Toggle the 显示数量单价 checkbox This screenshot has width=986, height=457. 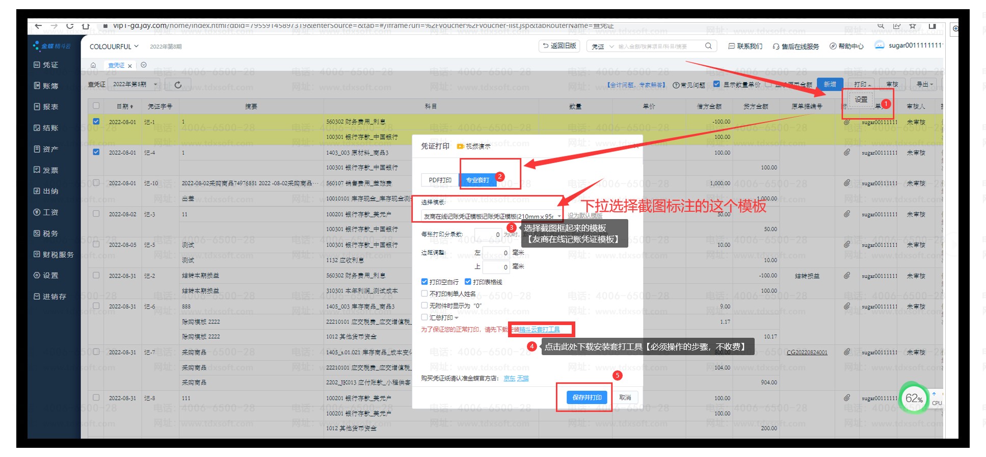tap(716, 84)
